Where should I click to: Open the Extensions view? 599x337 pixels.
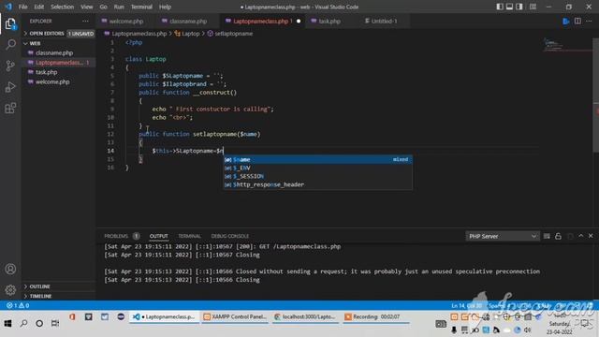click(10, 109)
